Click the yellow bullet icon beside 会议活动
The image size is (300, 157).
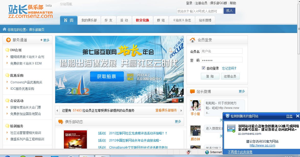7,100
